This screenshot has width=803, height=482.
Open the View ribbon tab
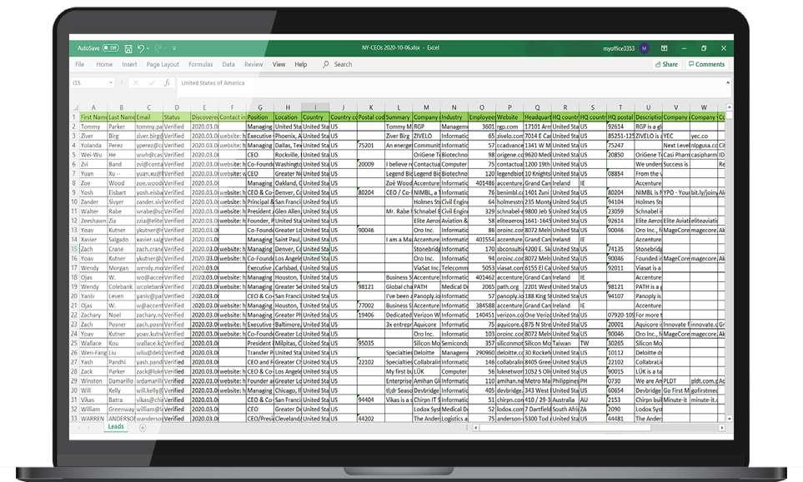pos(279,64)
